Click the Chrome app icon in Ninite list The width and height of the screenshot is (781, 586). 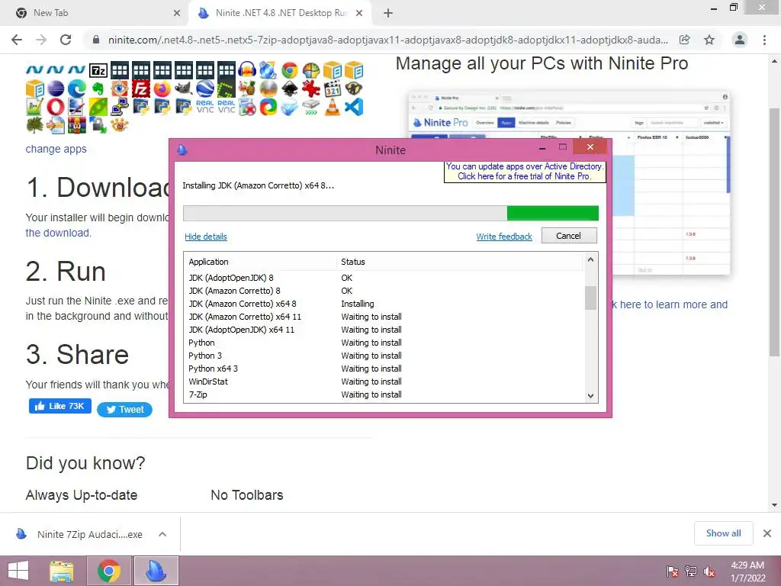coord(289,70)
